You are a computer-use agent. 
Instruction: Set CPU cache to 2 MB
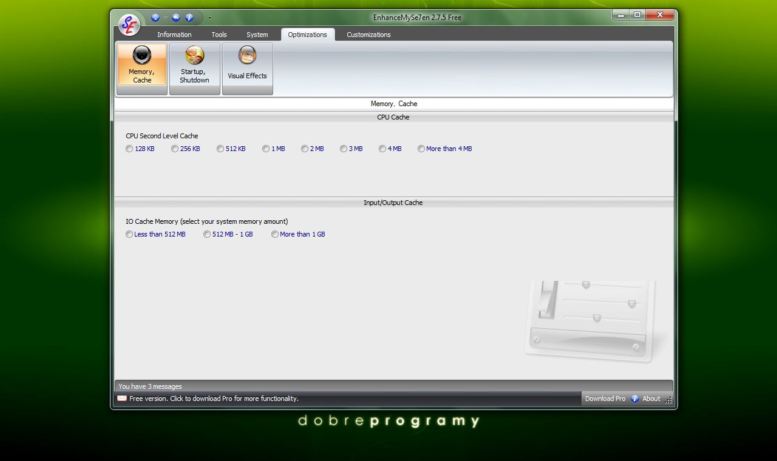(x=312, y=149)
